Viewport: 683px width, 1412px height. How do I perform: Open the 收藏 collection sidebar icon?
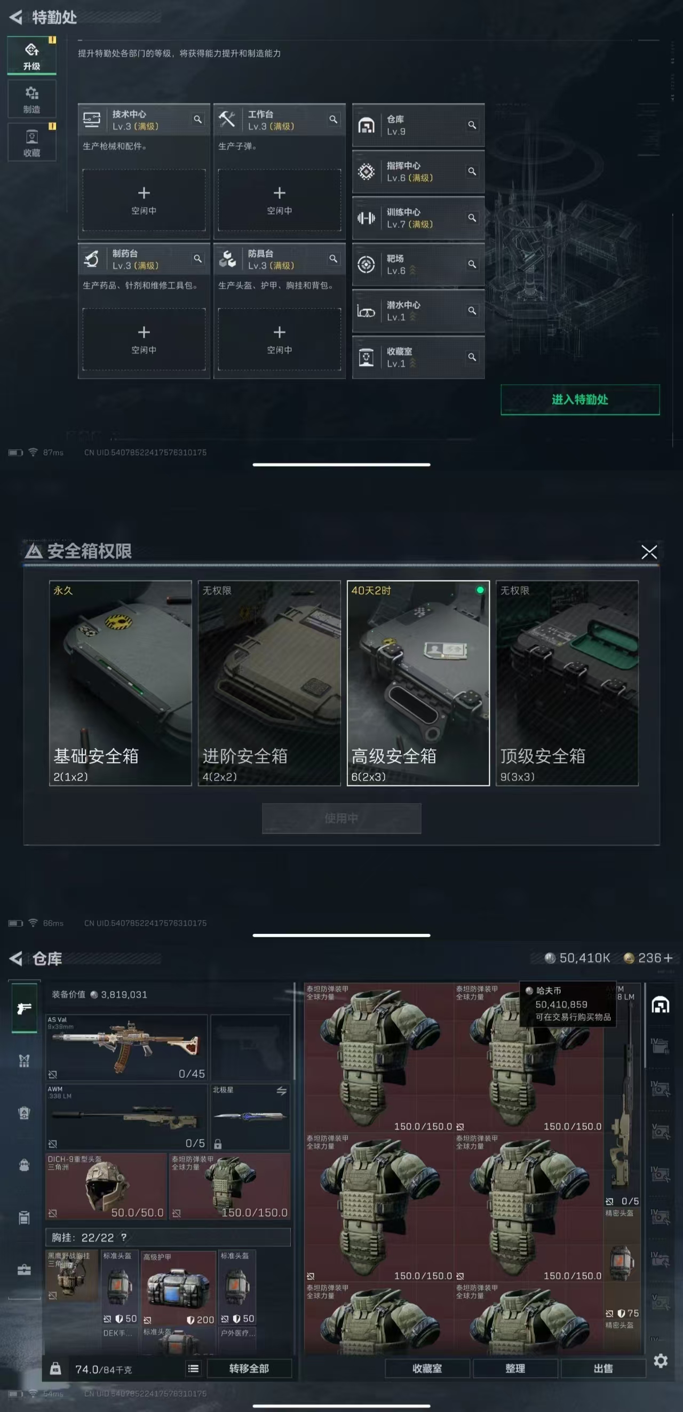tap(32, 142)
